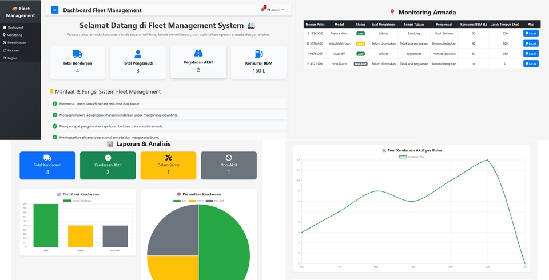The height and width of the screenshot is (280, 549).
Task: Click the gray Non-Aktif bar in bar chart
Action: tap(115, 236)
